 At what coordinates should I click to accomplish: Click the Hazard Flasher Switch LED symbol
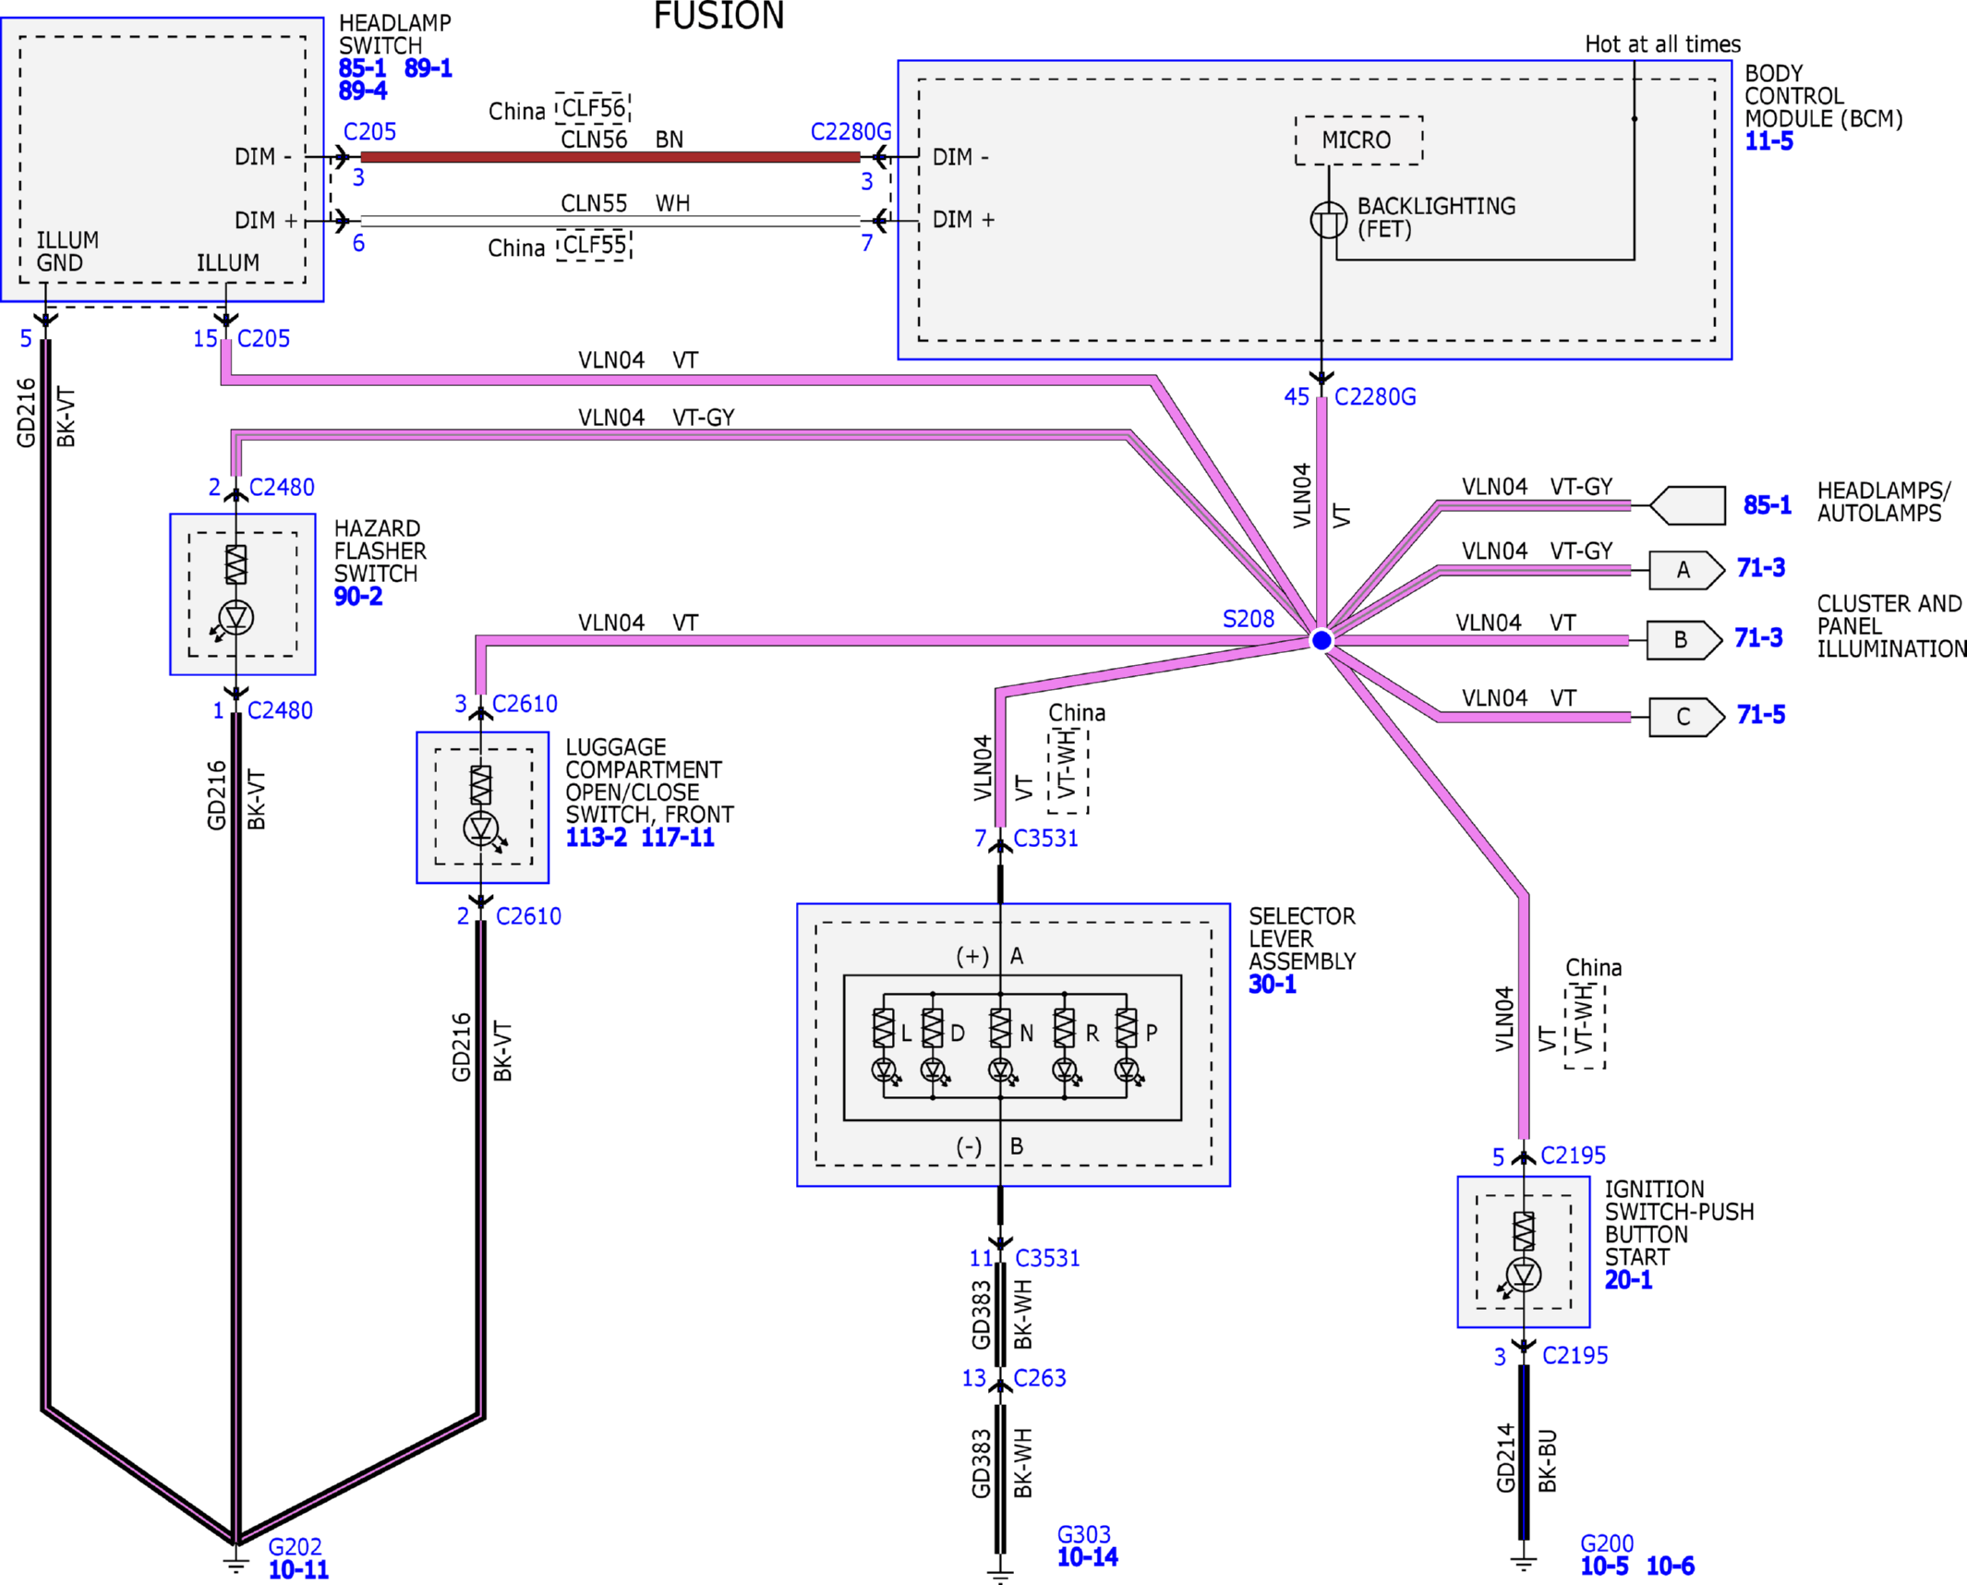point(236,617)
